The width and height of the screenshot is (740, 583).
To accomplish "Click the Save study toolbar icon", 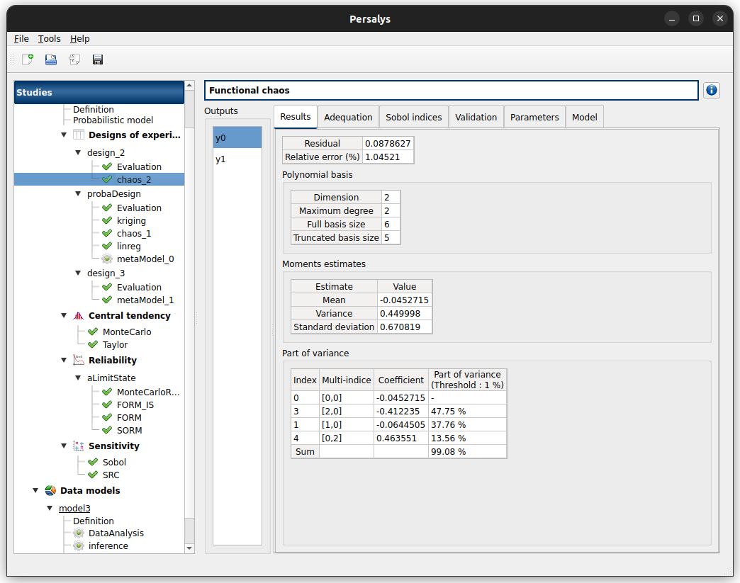I will (98, 60).
